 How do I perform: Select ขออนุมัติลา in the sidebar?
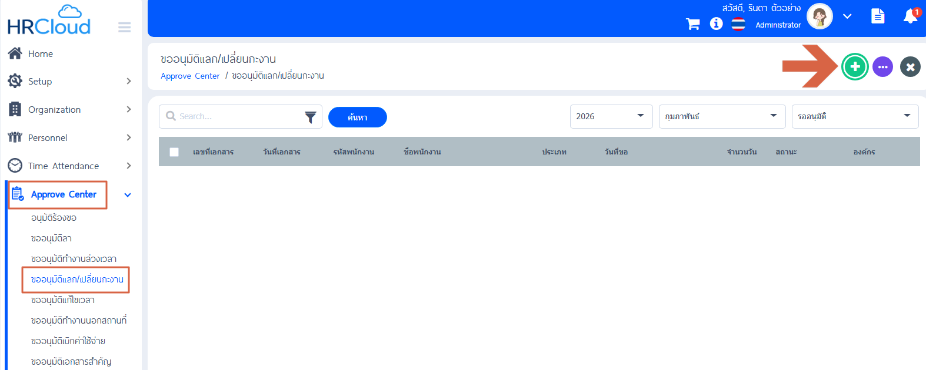[51, 238]
